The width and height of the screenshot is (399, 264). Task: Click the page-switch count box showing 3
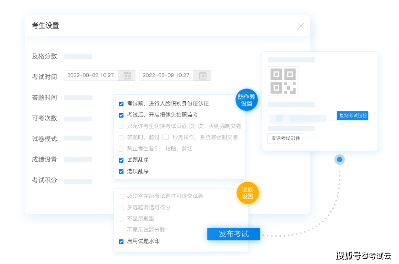[x=193, y=126]
